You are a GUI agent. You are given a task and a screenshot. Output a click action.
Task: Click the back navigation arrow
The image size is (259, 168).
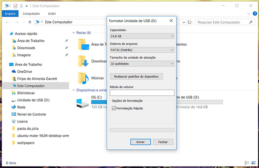[x=7, y=22]
